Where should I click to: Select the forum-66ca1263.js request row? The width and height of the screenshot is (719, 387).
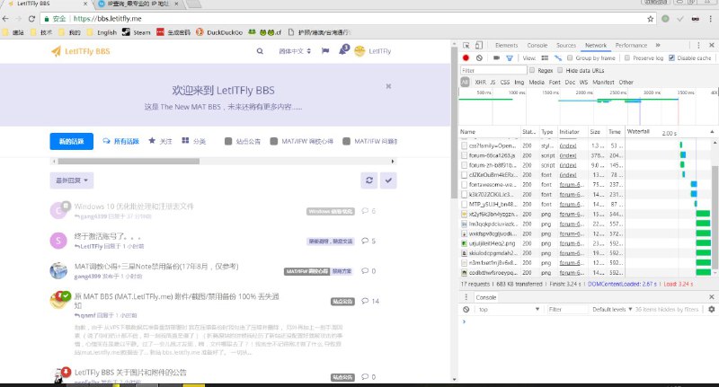tap(543, 155)
